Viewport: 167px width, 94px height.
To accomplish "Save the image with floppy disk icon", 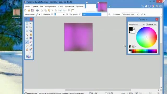I will (32, 10).
